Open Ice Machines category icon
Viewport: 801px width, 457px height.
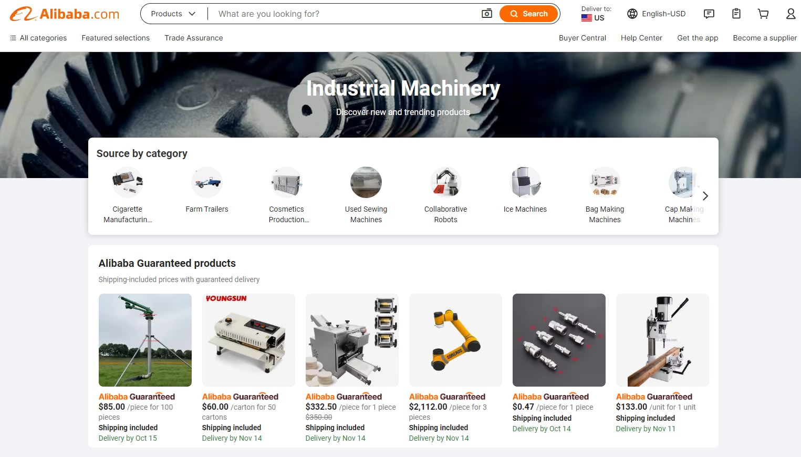525,182
